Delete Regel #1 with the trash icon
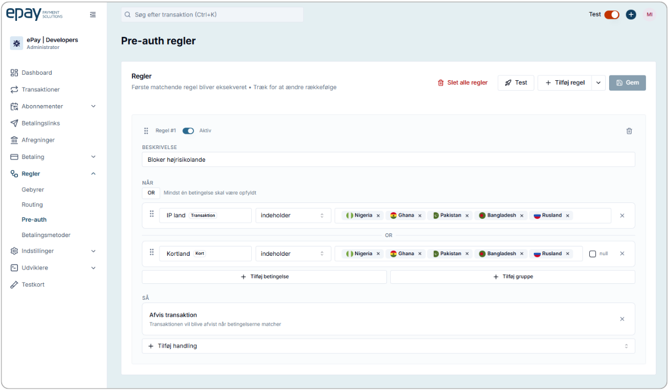This screenshot has width=669, height=390. click(x=629, y=131)
